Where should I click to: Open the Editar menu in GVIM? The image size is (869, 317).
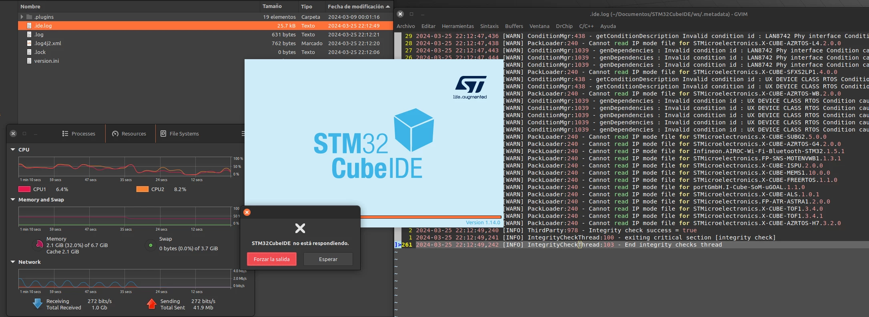point(428,26)
